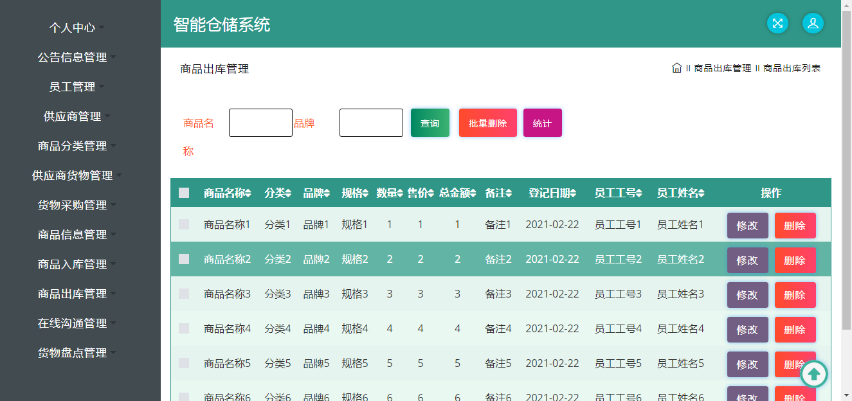Check the box for 商品名称1 row

184,224
